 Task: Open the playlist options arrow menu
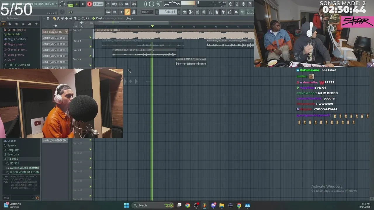[44, 18]
